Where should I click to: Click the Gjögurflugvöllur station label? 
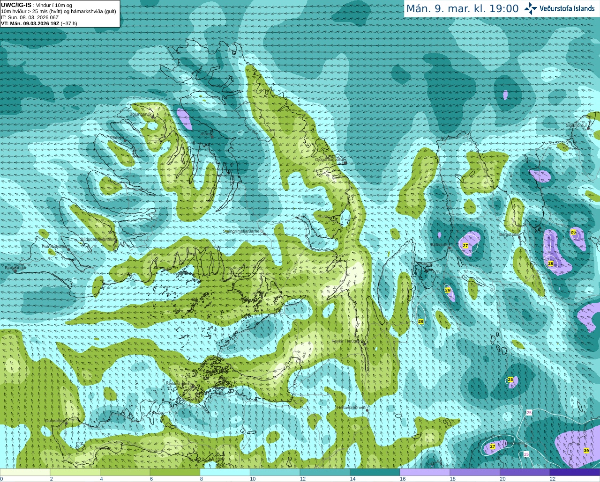point(330,160)
